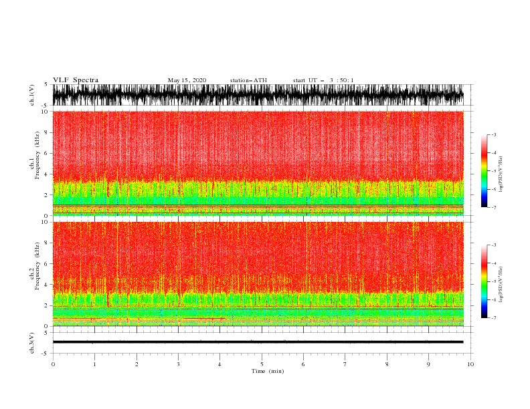Click the "-5" value on ch.2 colorbar
Screen dimensions: 530x409
pyautogui.click(x=494, y=281)
